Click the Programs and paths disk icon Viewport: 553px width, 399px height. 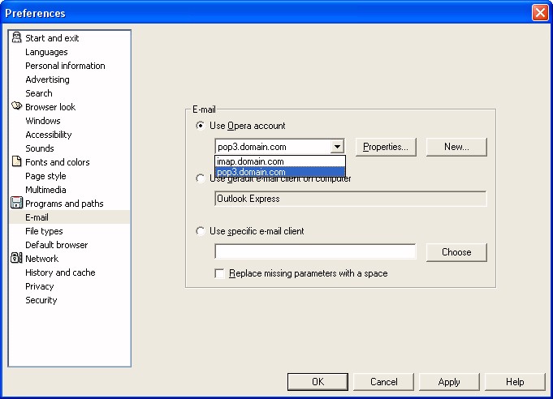(16, 204)
